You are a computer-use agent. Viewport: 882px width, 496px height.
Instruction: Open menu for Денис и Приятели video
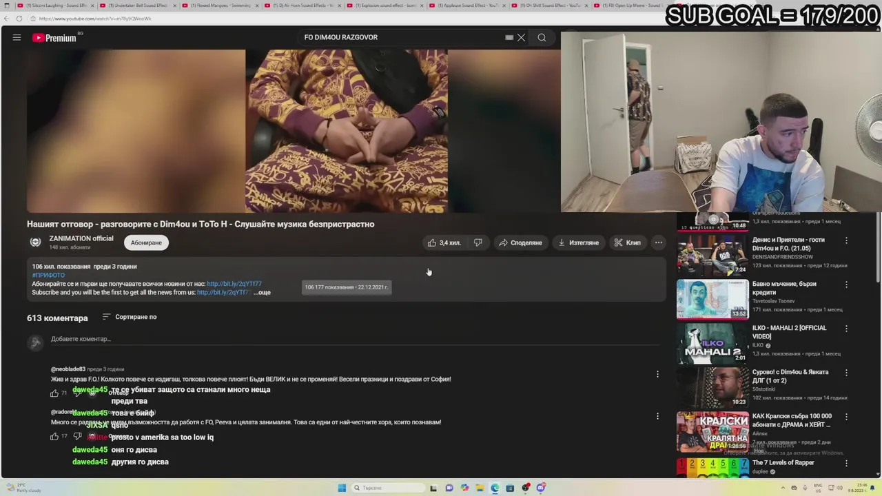(x=846, y=240)
